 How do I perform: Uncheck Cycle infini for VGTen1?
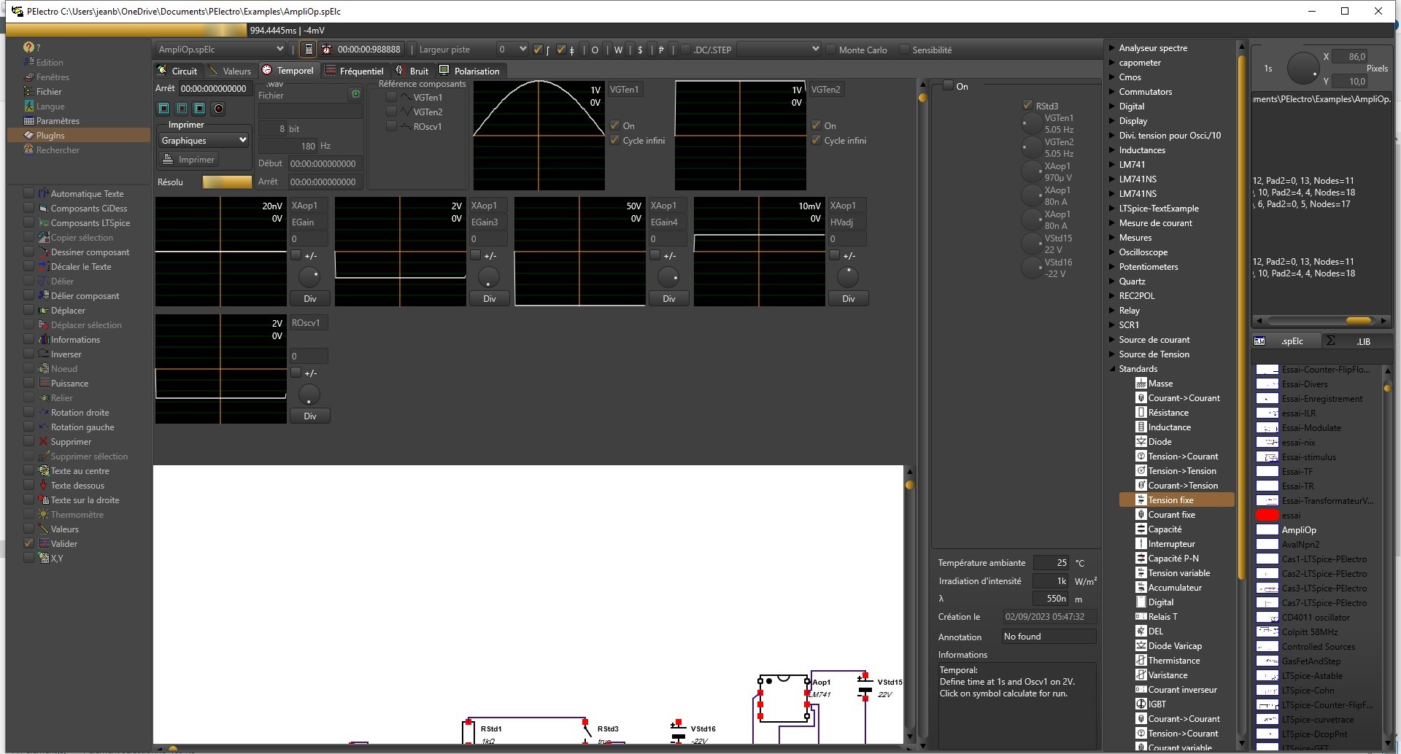tap(614, 141)
